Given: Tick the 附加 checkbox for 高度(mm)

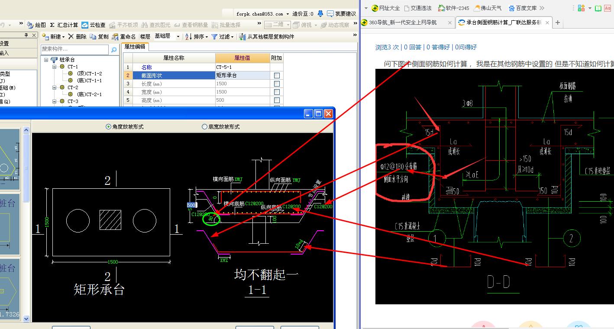Looking at the screenshot, I should pos(277,100).
